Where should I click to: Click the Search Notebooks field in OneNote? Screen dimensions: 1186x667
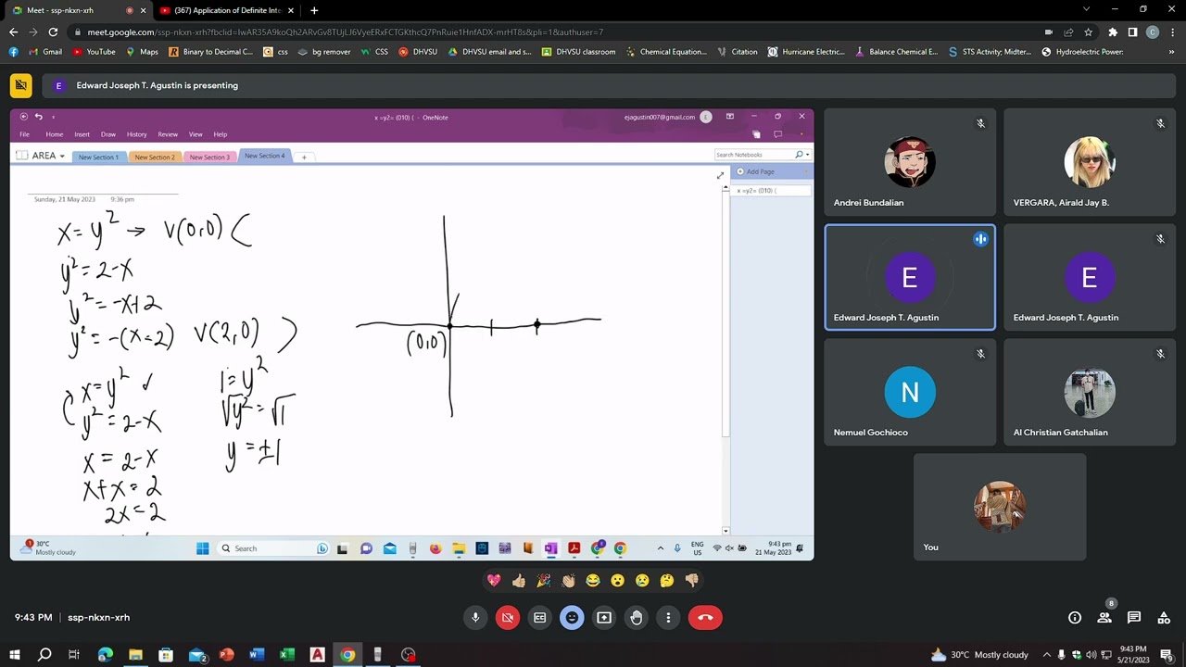pos(753,155)
